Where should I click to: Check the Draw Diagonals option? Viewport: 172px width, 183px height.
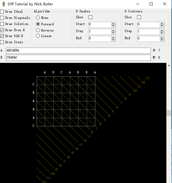pyautogui.click(x=2, y=18)
